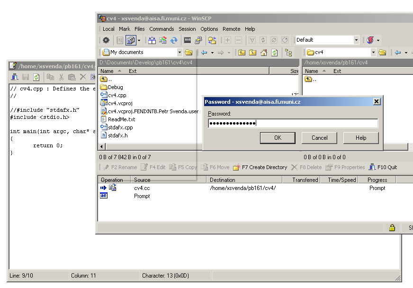Open the Local menu
The image size is (413, 288).
(x=108, y=29)
